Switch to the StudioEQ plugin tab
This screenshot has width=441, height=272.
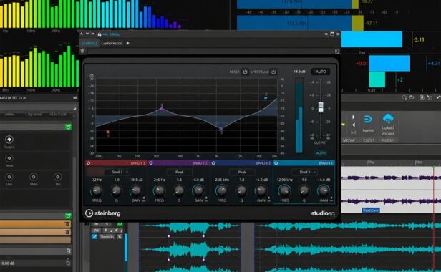89,44
